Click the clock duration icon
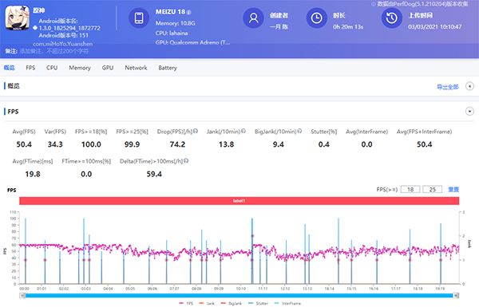The height and width of the screenshot is (307, 479). click(316, 18)
